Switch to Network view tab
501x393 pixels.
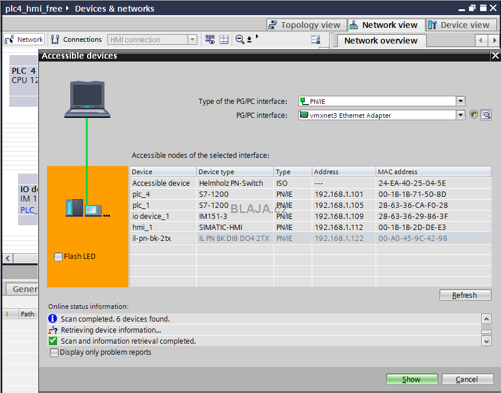pyautogui.click(x=385, y=25)
